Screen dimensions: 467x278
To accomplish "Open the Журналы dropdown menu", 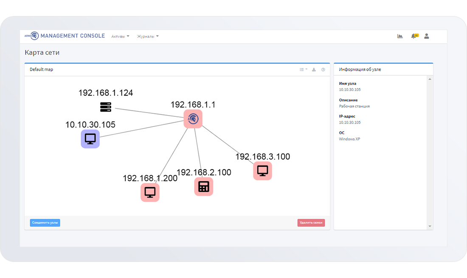I will tap(148, 36).
